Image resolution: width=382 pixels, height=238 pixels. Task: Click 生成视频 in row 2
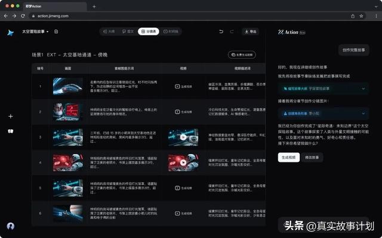coord(183,112)
